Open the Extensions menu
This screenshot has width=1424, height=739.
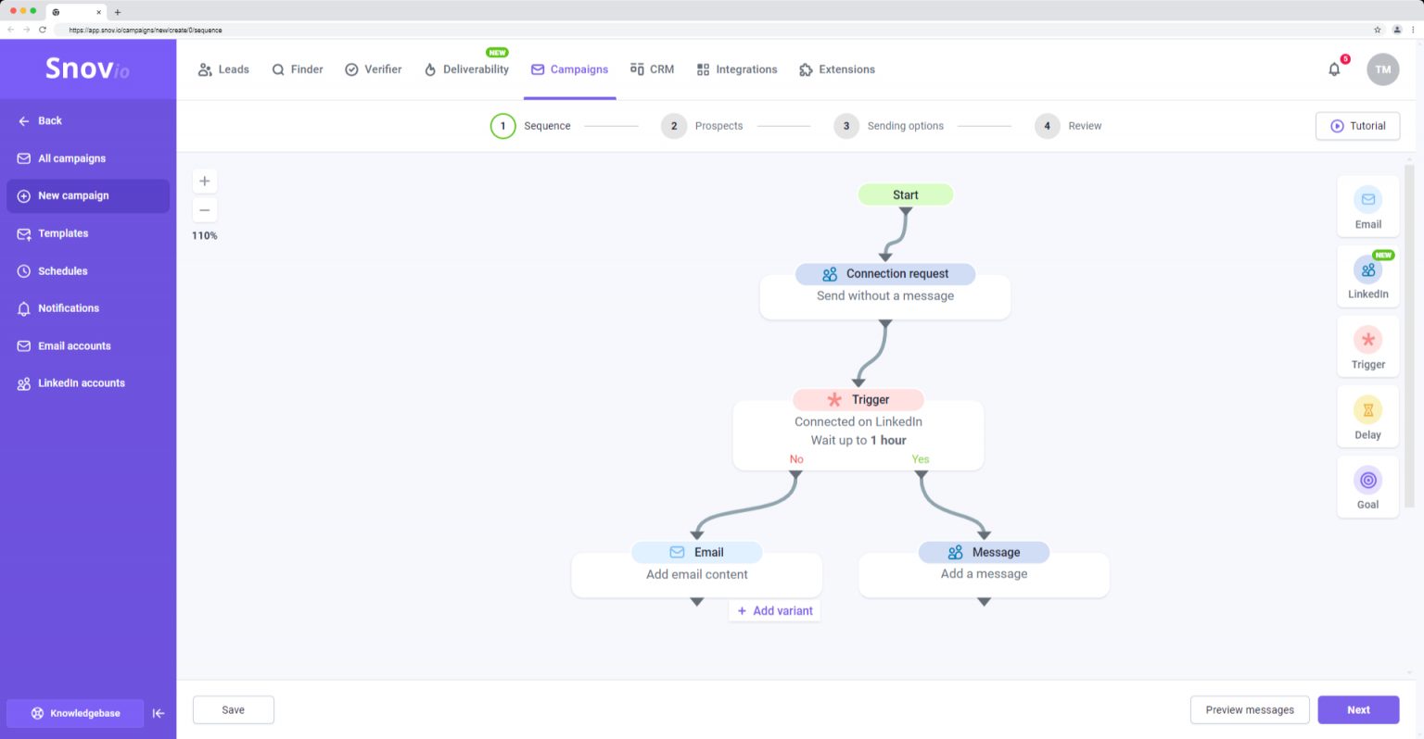(x=836, y=69)
